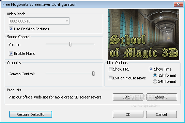
Task: Close the configuration dialog window
Action: 179,4
